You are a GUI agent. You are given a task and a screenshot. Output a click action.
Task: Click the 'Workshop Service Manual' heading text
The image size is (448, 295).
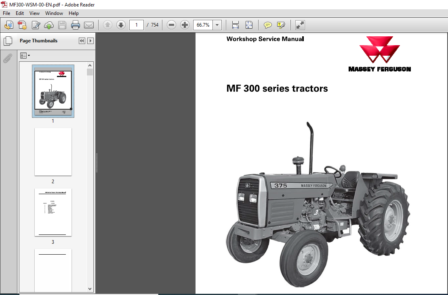click(x=265, y=39)
